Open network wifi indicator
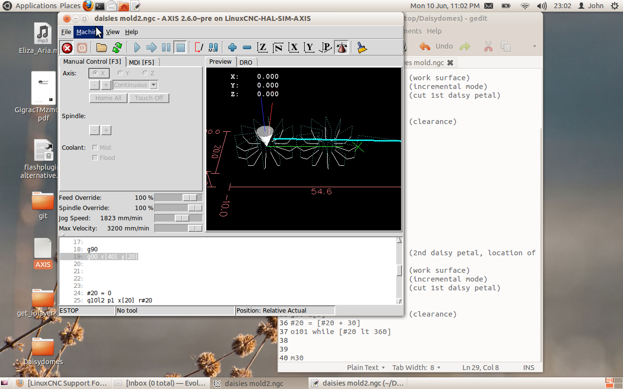This screenshot has height=389, width=623. (525, 6)
